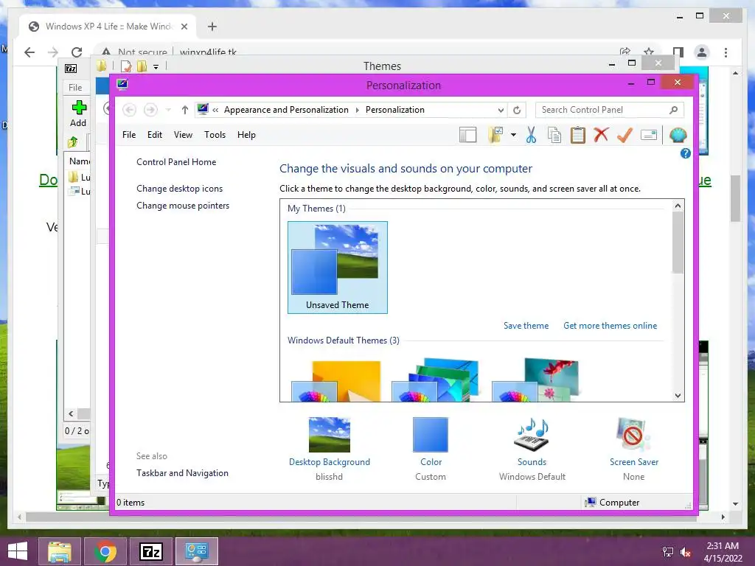Click the Windows Start button
The width and height of the screenshot is (755, 566).
[18, 551]
